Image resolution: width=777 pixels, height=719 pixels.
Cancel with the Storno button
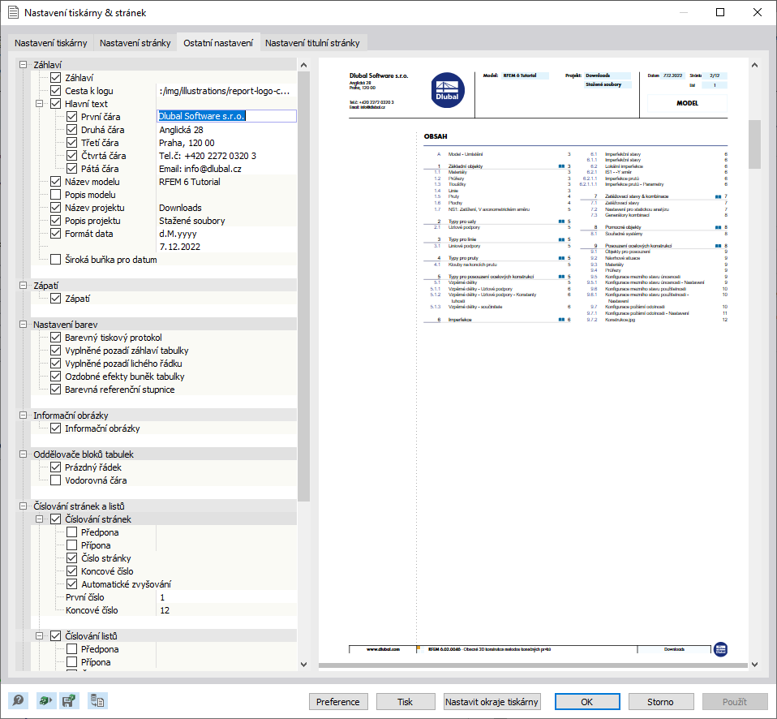tap(660, 702)
